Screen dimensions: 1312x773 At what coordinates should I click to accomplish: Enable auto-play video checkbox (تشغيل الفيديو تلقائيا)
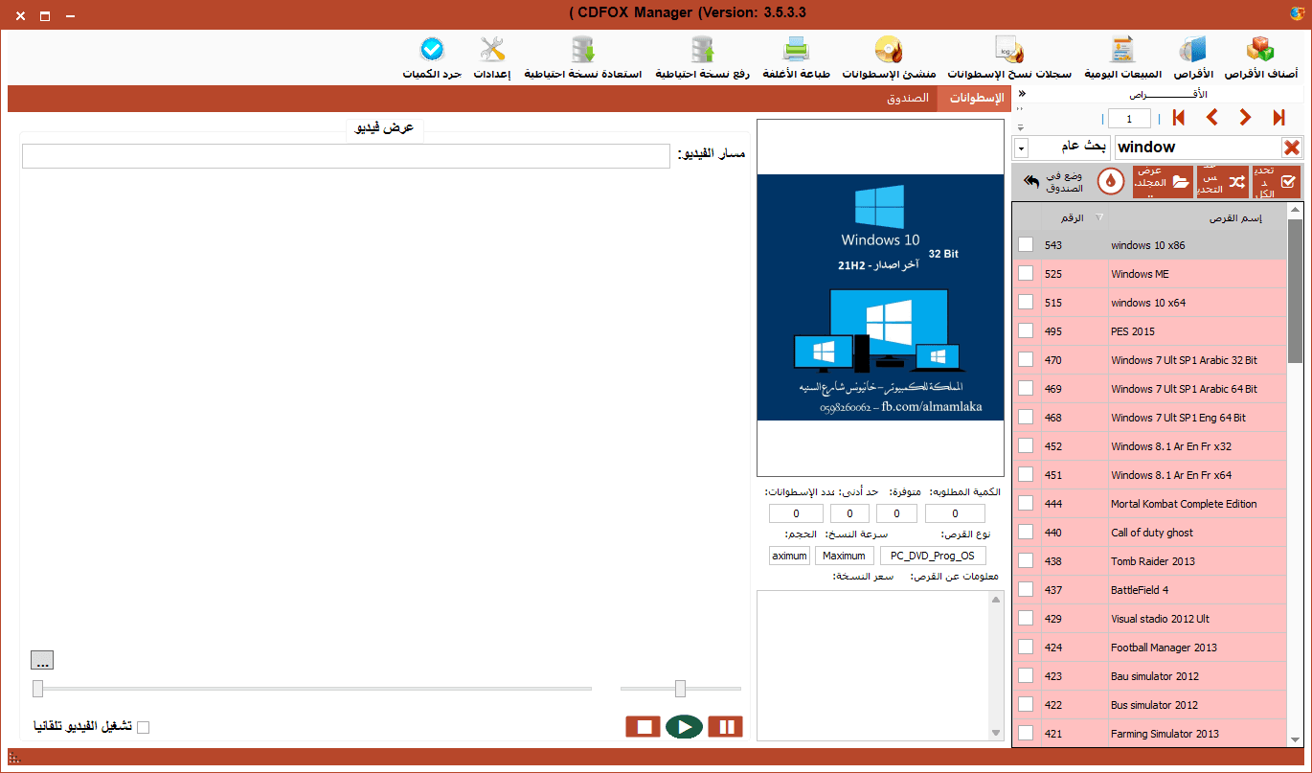pyautogui.click(x=144, y=727)
